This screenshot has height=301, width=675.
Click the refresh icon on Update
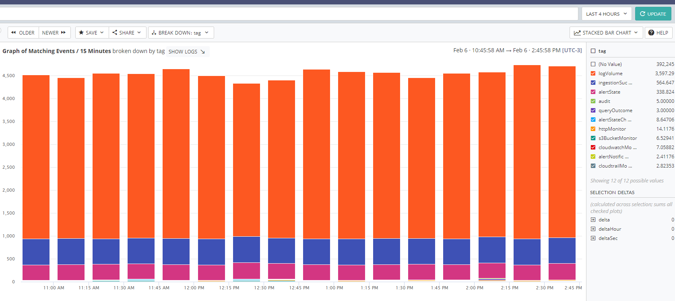click(x=642, y=14)
